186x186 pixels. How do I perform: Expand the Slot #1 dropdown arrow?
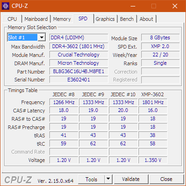point(42,37)
